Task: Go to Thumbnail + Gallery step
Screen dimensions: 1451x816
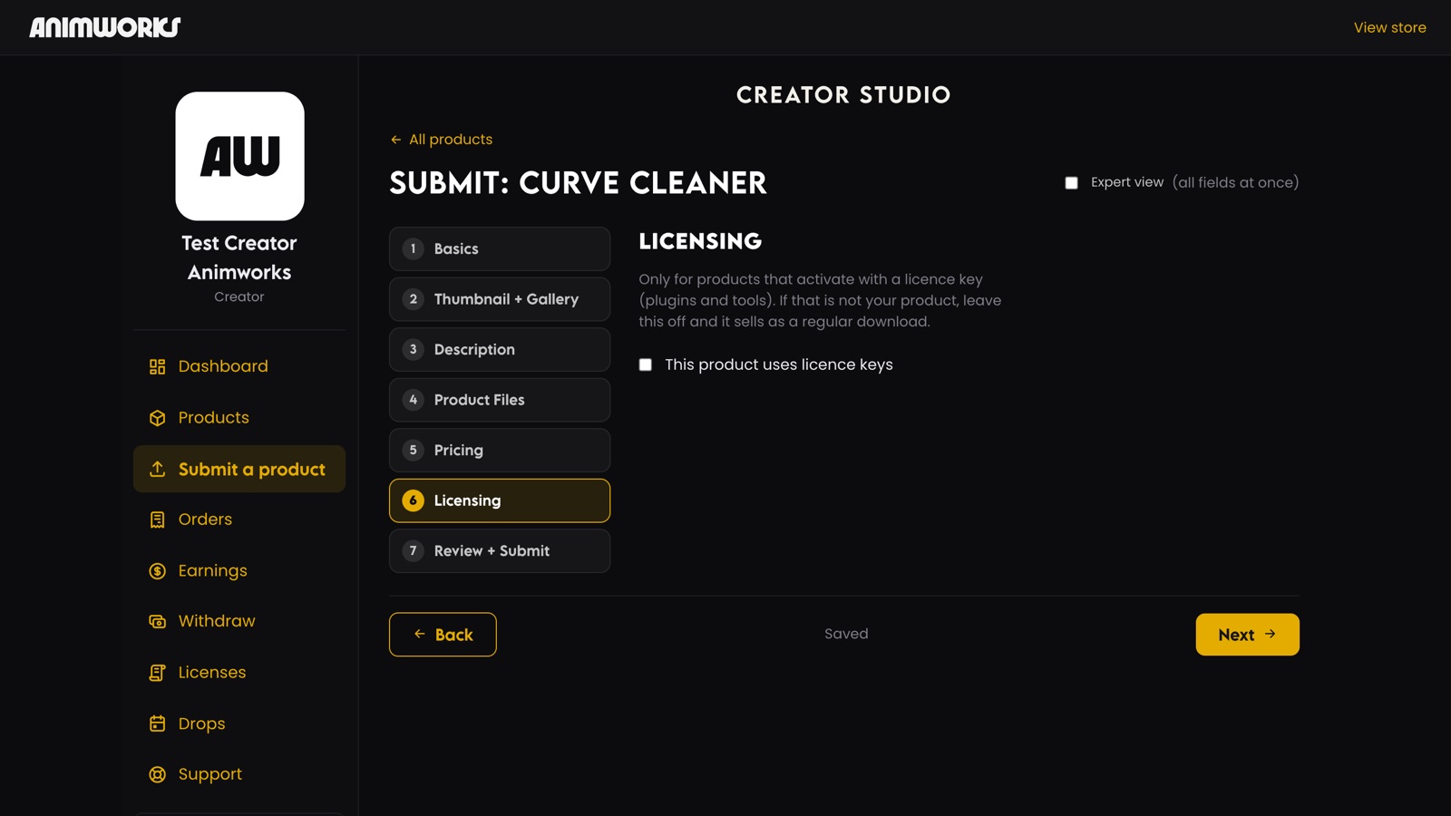Action: [500, 299]
